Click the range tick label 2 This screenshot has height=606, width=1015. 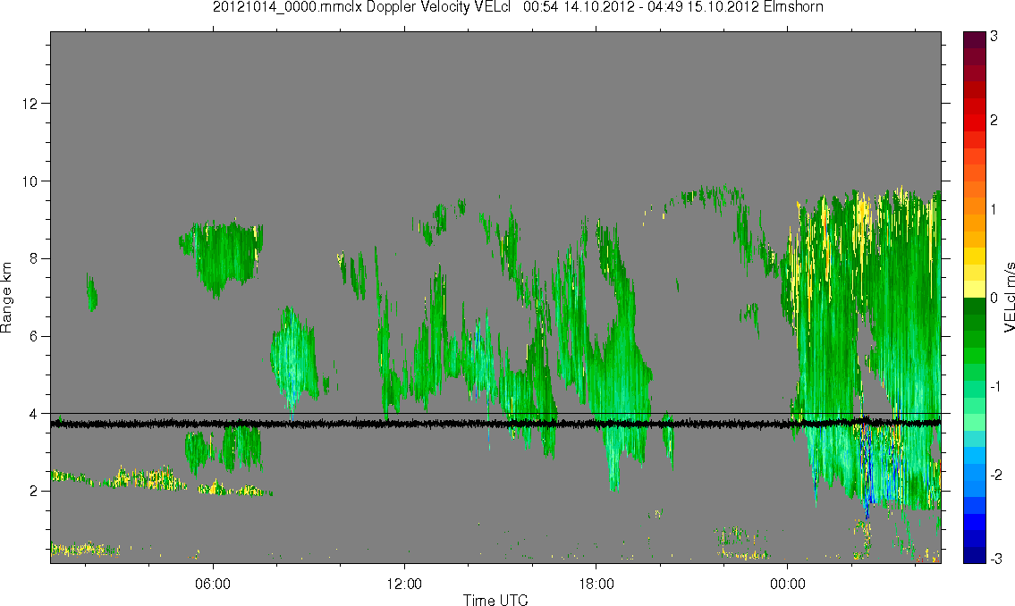(x=34, y=492)
